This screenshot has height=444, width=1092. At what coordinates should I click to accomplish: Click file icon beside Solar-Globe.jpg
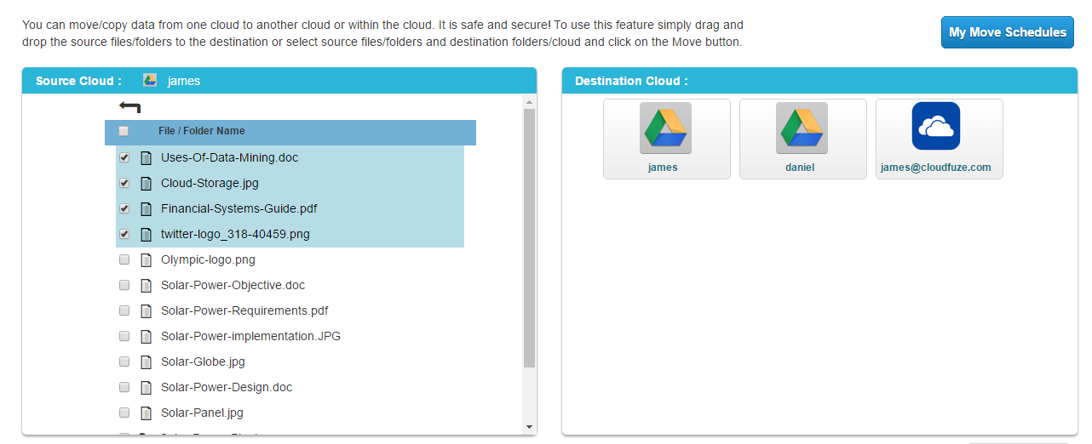[146, 361]
